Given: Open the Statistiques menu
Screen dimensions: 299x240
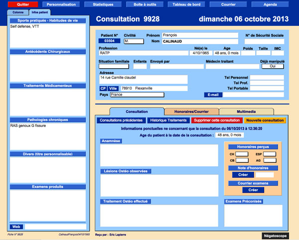Looking at the screenshot, I should pyautogui.click(x=103, y=4).
